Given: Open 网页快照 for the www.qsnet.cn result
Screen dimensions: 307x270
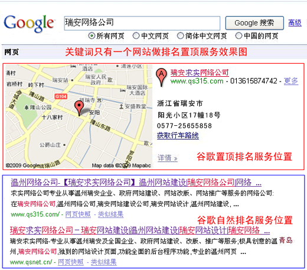Looking at the screenshot, I should coord(71,262).
